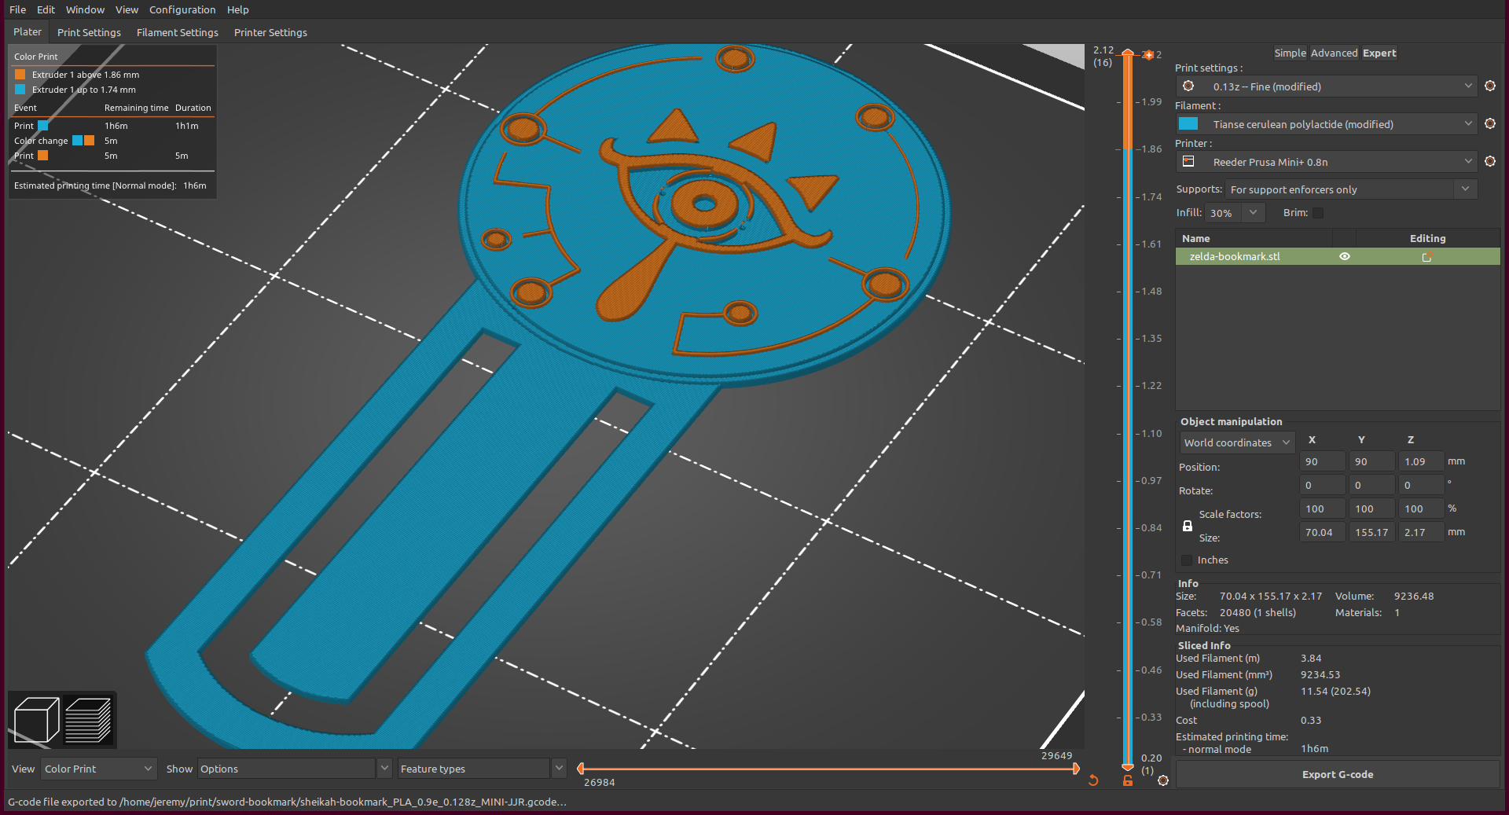Enable the Brim checkbox
1509x815 pixels.
pyautogui.click(x=1318, y=213)
